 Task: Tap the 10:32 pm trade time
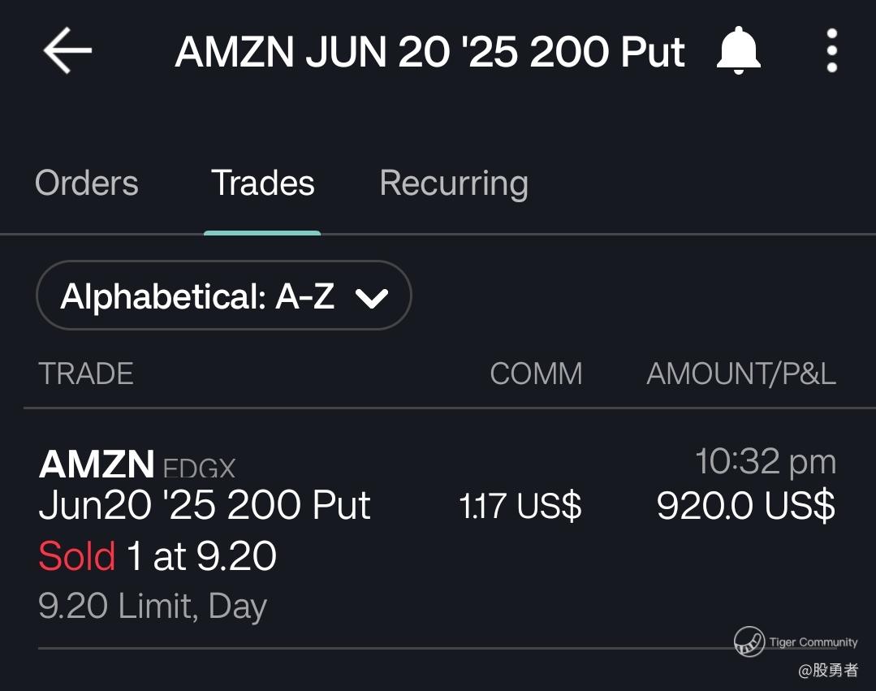[x=766, y=462]
